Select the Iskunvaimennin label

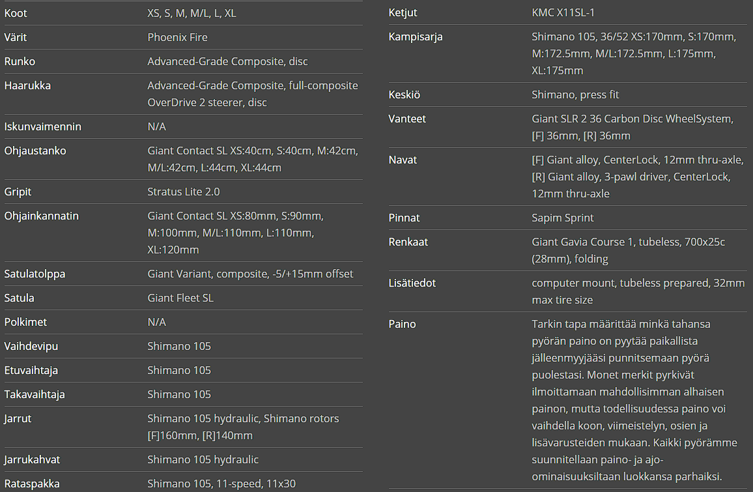pyautogui.click(x=43, y=126)
